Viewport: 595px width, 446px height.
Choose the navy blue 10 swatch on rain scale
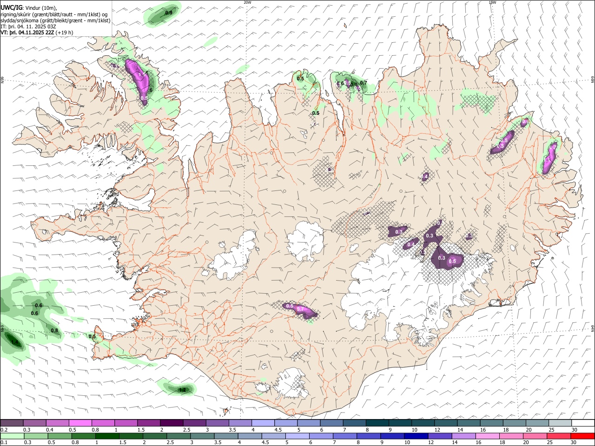click(416, 436)
